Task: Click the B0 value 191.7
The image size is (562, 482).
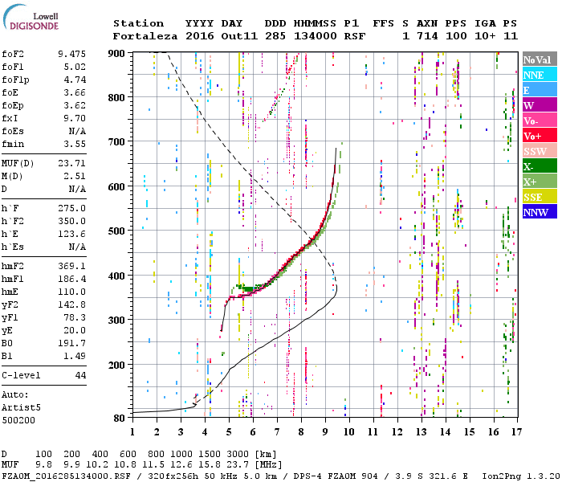Action: [x=71, y=344]
